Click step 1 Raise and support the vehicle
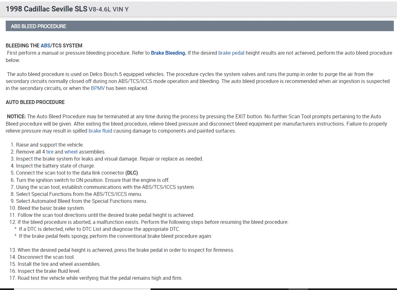The height and width of the screenshot is (290, 397). pos(50,145)
